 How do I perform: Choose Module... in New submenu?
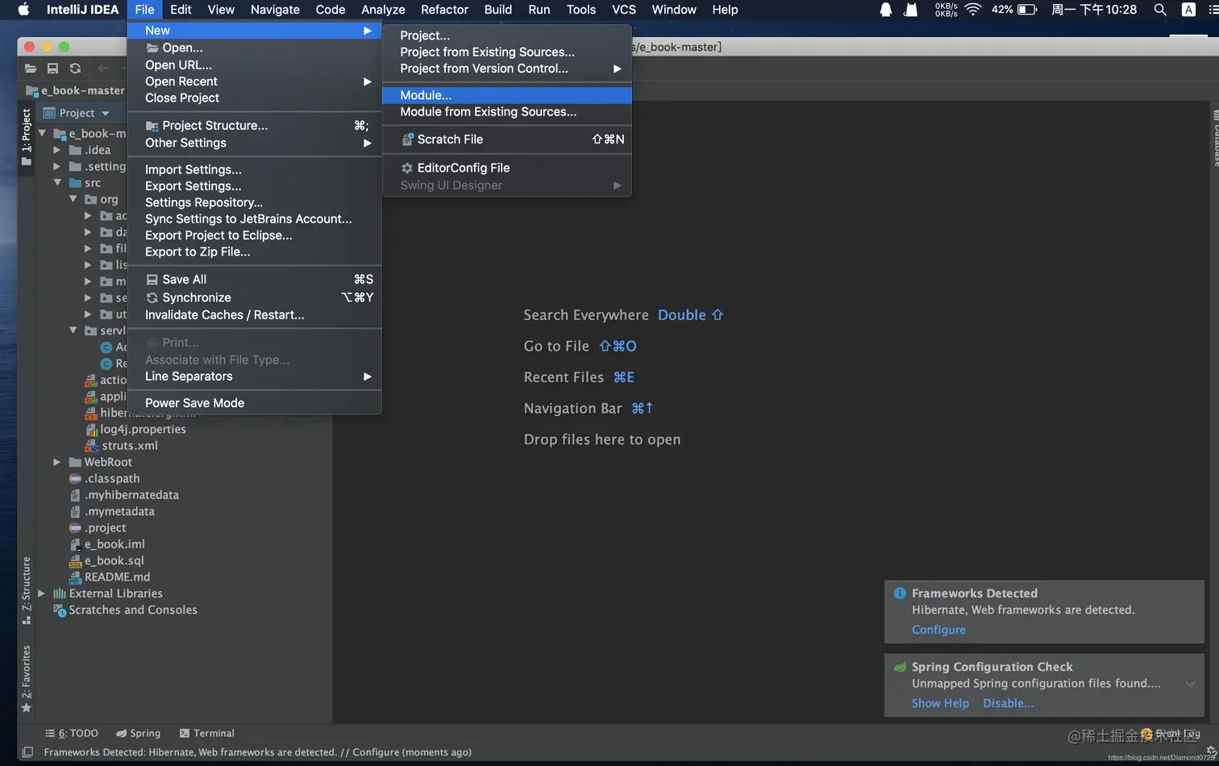coord(507,95)
